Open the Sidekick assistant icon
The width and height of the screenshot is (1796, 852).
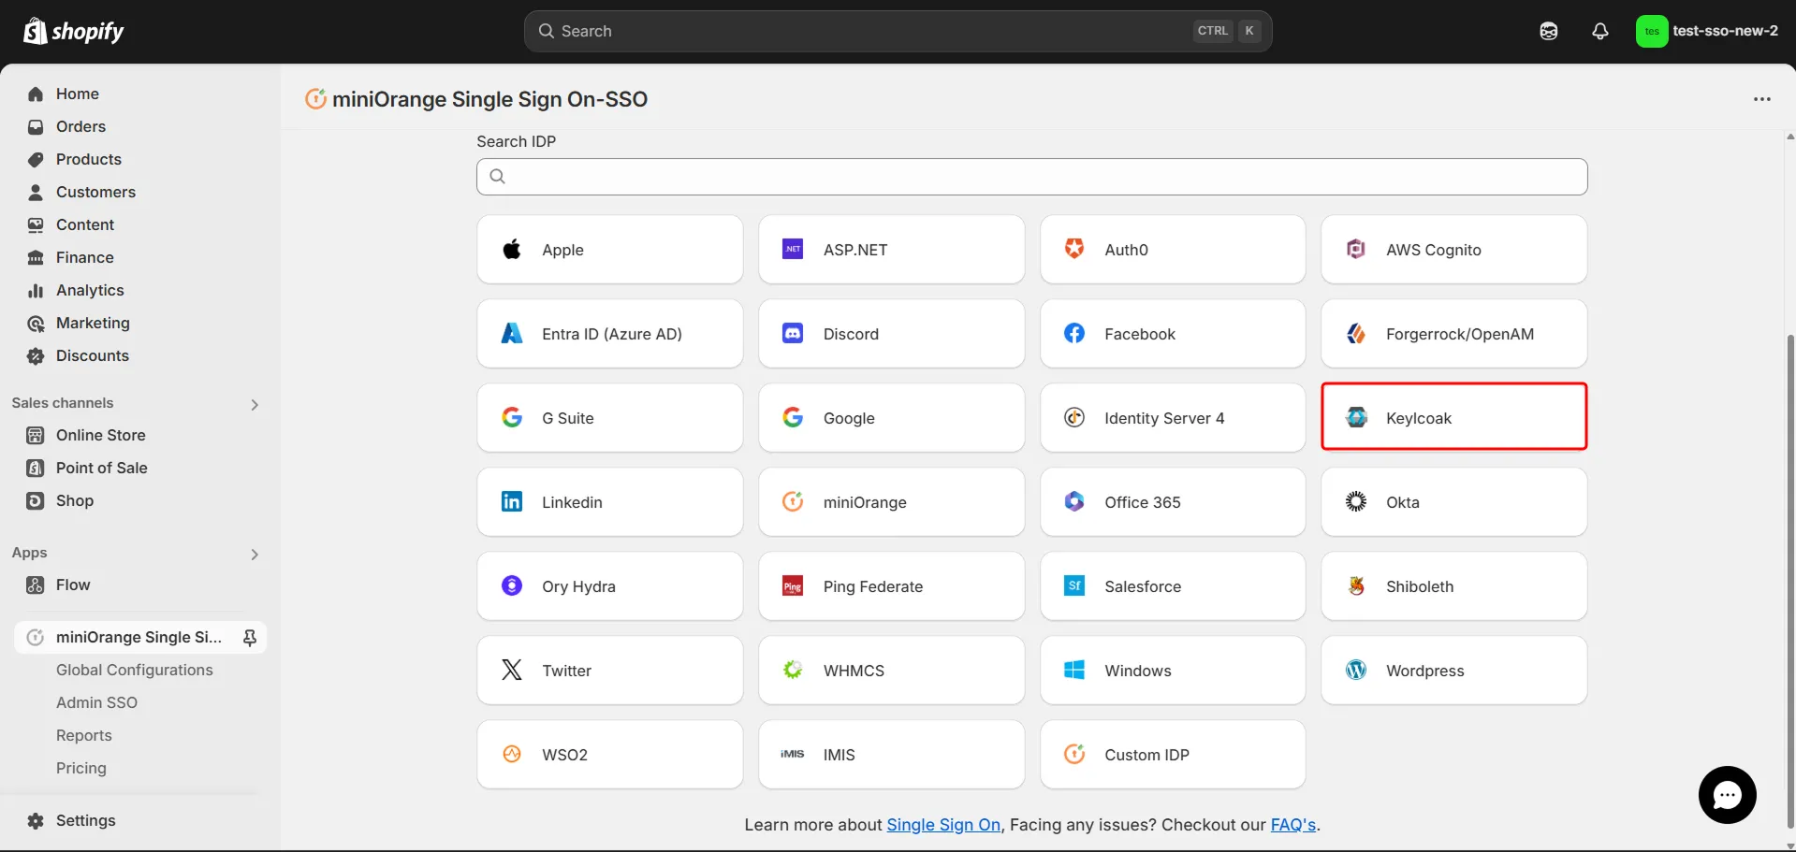click(x=1549, y=31)
